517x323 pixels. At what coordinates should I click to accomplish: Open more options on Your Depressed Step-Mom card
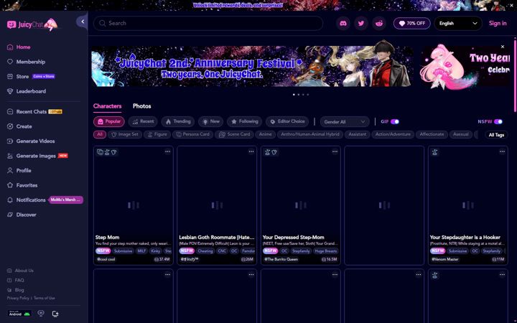[x=335, y=151]
